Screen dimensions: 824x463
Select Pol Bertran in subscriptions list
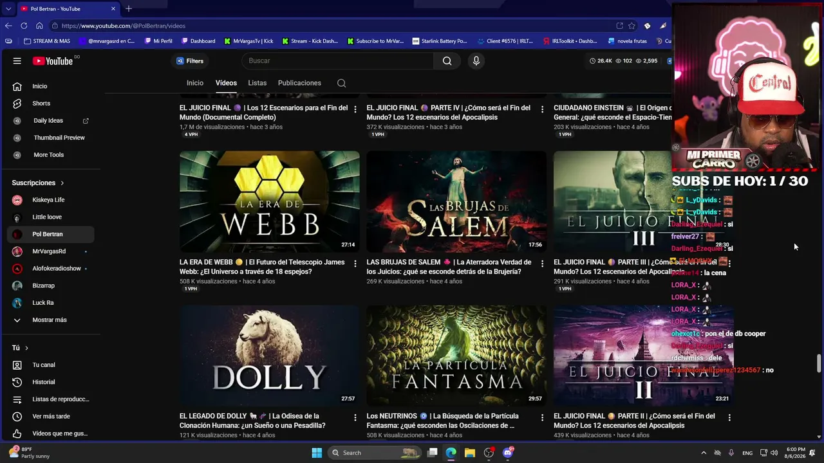[51, 234]
